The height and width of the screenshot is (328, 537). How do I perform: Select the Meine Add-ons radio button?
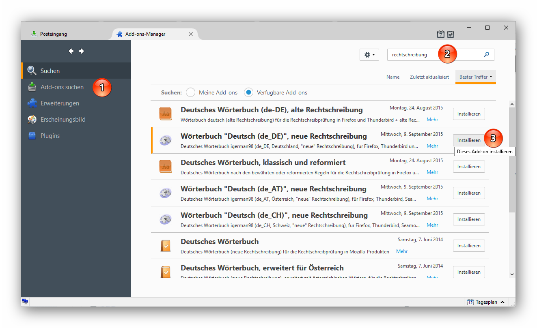click(190, 92)
